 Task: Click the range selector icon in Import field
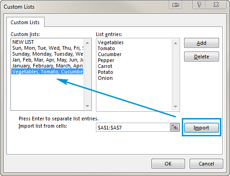pos(175,127)
